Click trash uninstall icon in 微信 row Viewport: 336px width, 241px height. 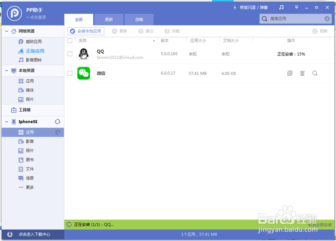pyautogui.click(x=302, y=73)
